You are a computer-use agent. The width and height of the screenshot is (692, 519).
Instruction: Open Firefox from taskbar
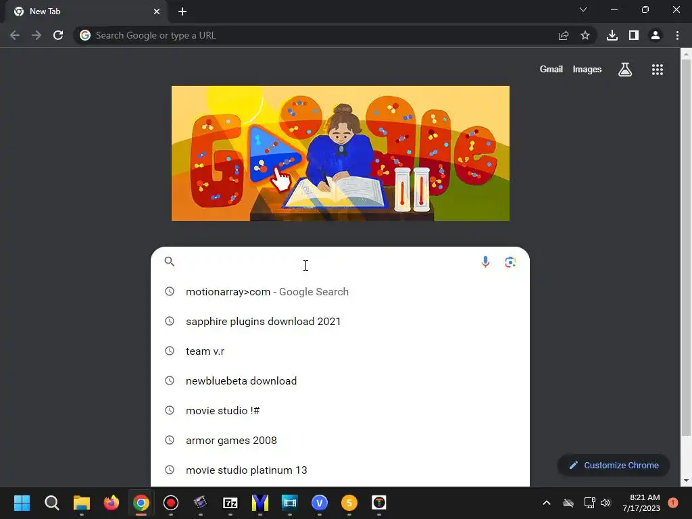tap(112, 503)
